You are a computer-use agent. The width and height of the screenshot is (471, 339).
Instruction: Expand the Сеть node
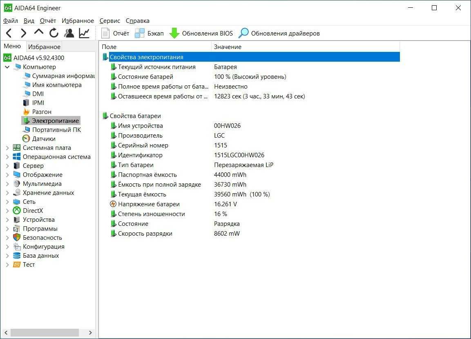coord(7,202)
